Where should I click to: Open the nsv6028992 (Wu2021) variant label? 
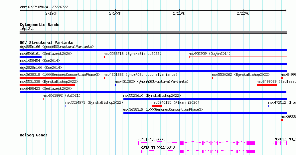62,95
